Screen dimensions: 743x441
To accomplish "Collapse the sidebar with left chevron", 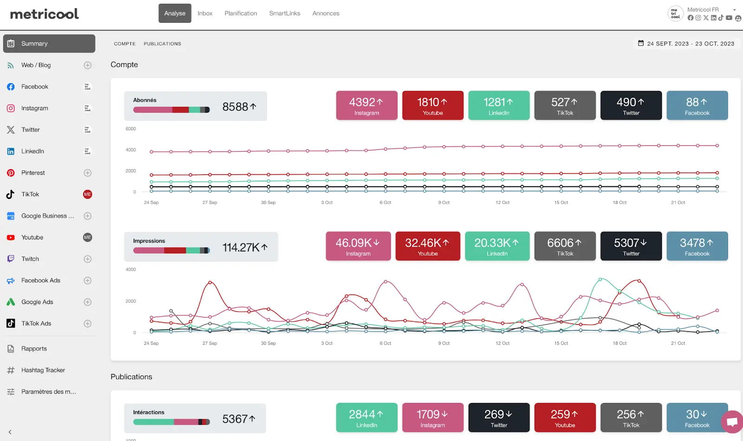I will click(10, 432).
